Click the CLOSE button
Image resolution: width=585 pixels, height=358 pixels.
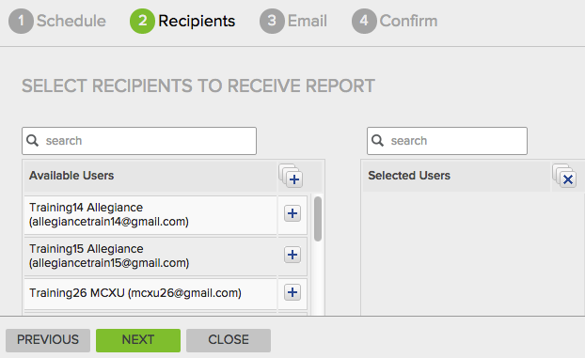point(229,340)
